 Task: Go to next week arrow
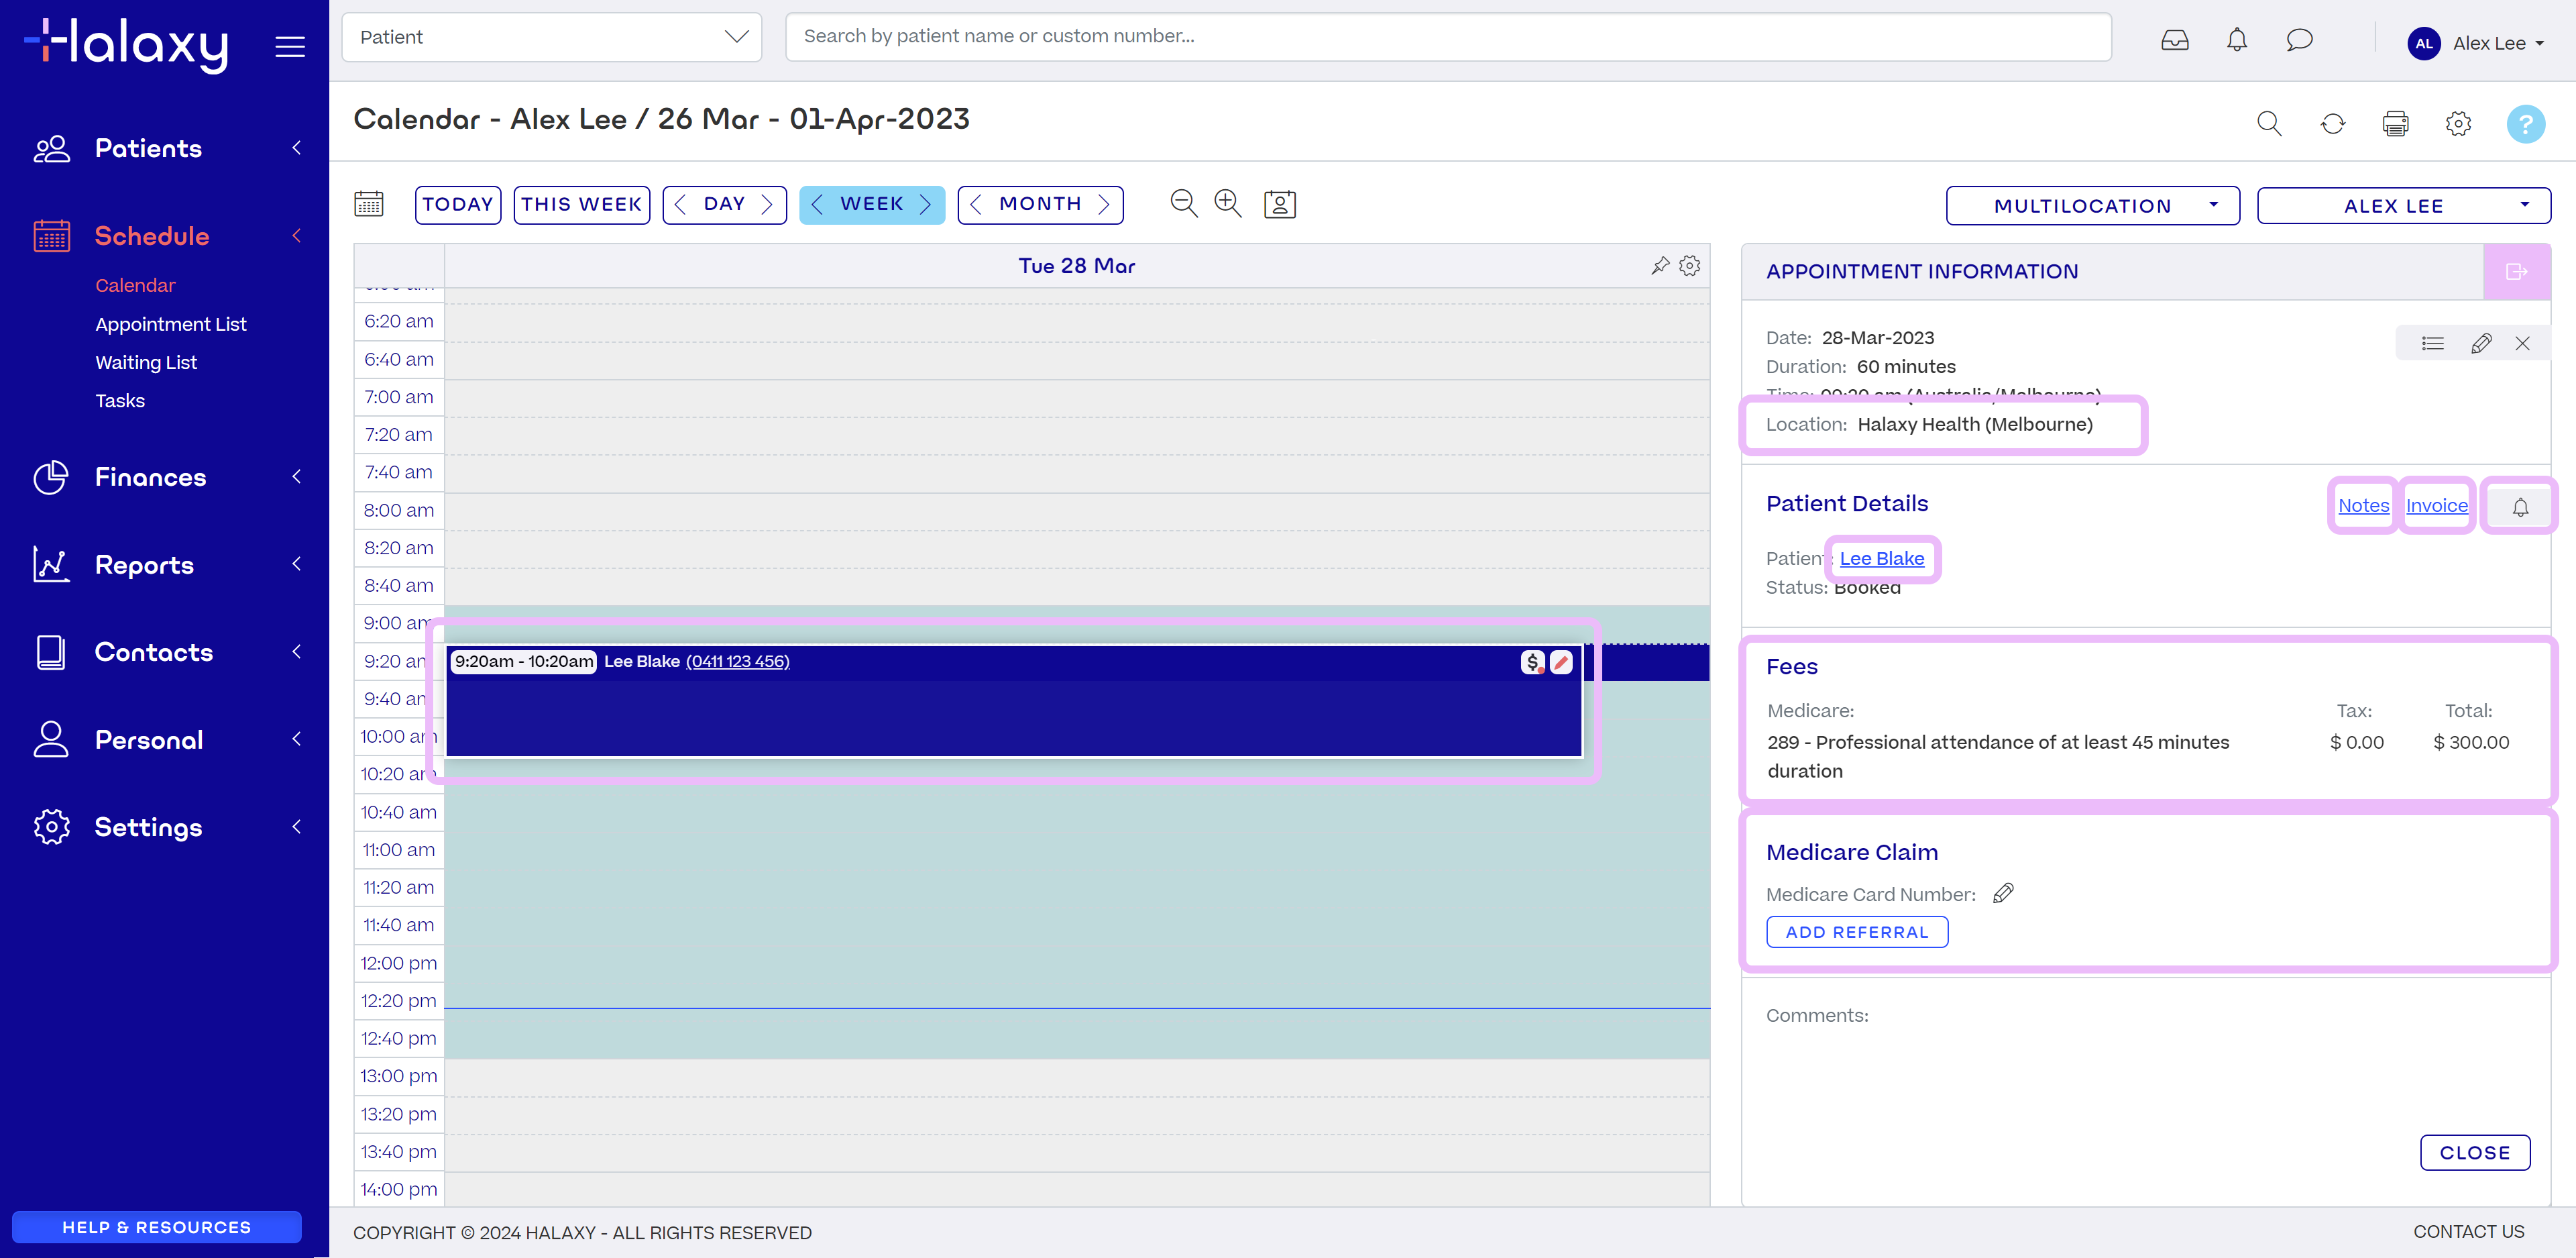click(x=925, y=204)
